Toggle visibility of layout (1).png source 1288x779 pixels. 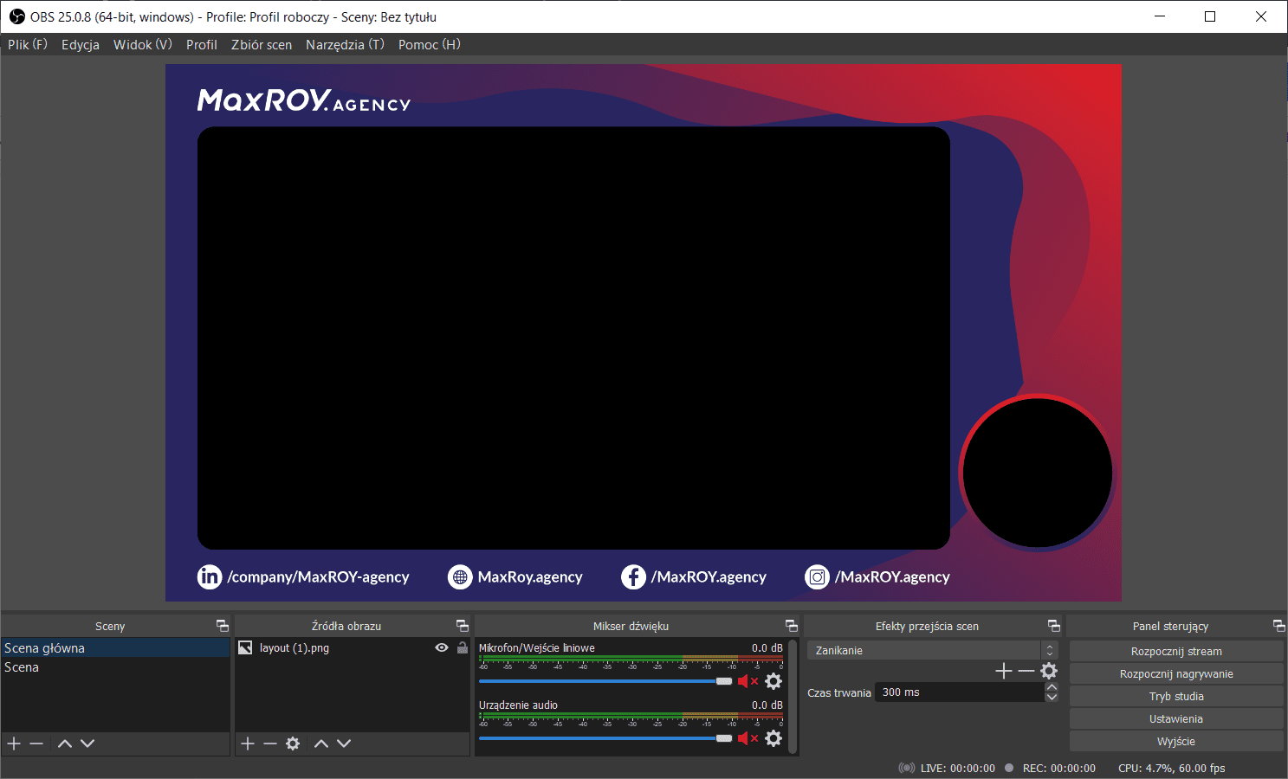click(442, 647)
